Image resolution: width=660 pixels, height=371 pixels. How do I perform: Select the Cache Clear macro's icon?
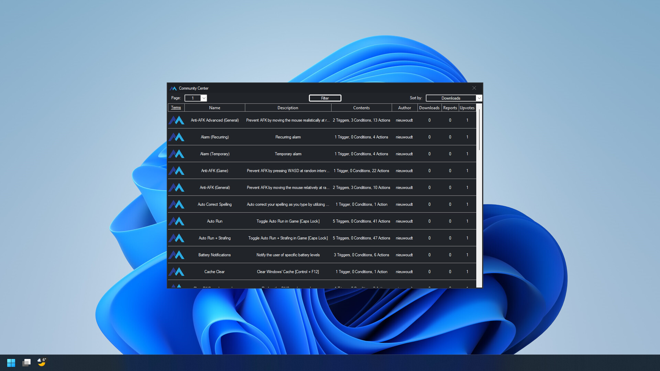click(176, 271)
